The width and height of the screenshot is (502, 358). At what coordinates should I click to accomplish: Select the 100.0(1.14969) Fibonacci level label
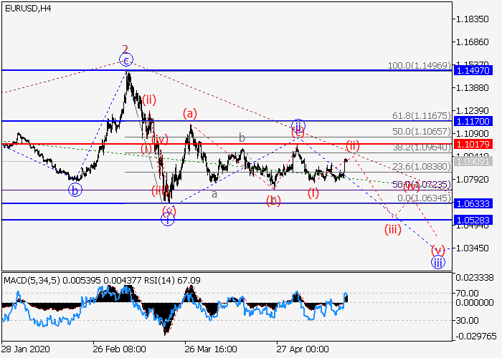tap(419, 65)
